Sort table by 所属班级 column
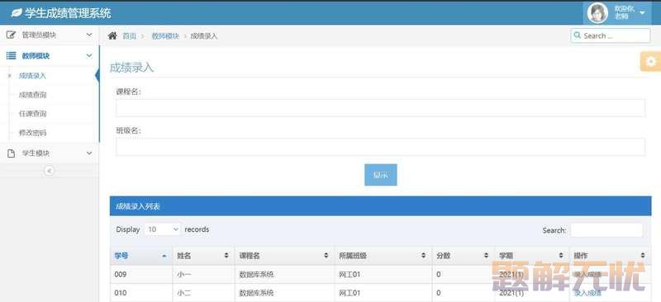This screenshot has height=302, width=661. [383, 256]
